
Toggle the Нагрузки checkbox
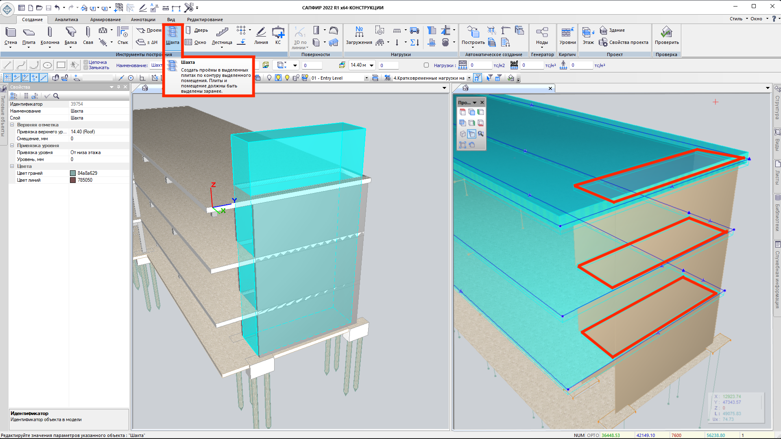(x=426, y=65)
